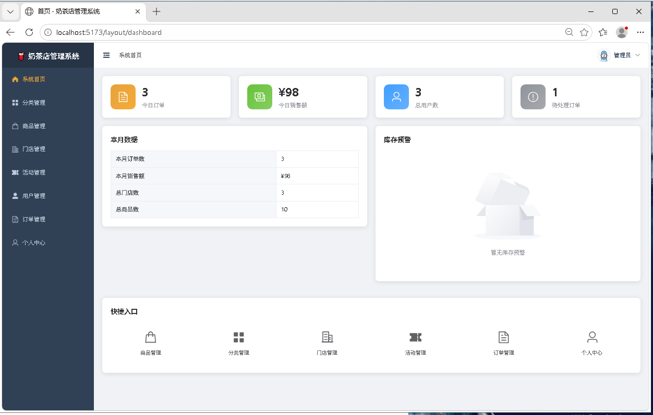This screenshot has width=653, height=415.
Task: Click the milk tea logo icon in sidebar header
Action: click(21, 56)
